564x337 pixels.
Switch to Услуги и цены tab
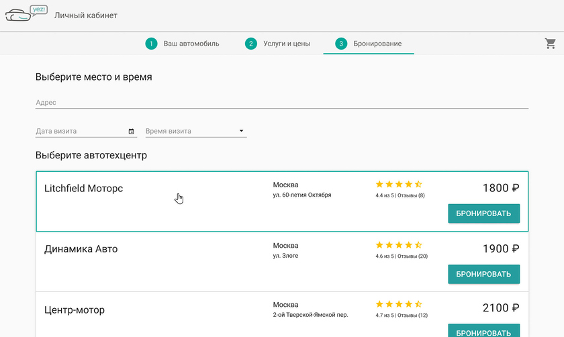[x=287, y=44]
